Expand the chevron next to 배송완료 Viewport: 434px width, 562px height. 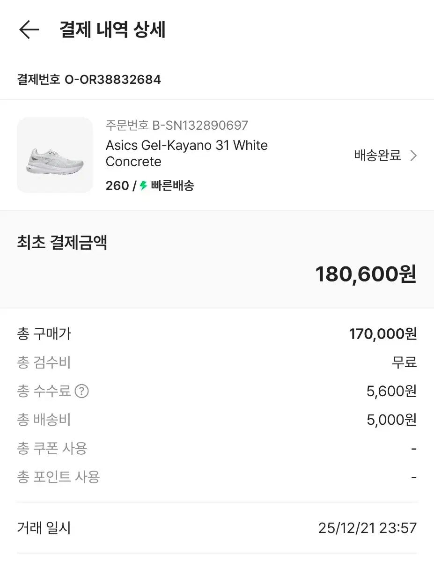pos(413,155)
